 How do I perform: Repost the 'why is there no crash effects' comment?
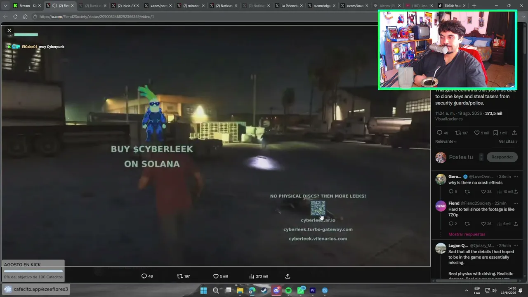[x=467, y=191]
